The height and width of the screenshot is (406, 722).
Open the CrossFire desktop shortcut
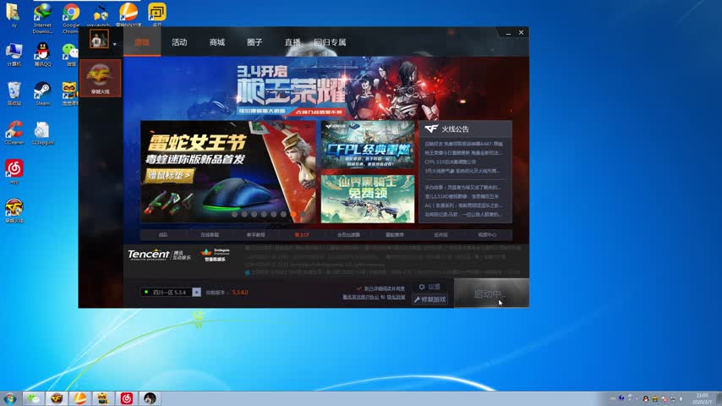coord(14,211)
